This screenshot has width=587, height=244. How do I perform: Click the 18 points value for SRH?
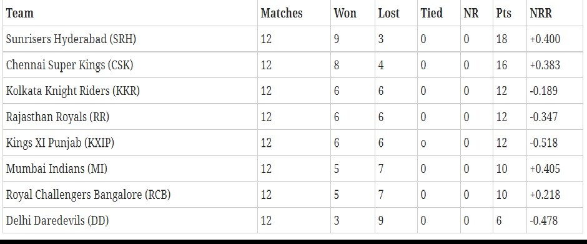(x=501, y=39)
